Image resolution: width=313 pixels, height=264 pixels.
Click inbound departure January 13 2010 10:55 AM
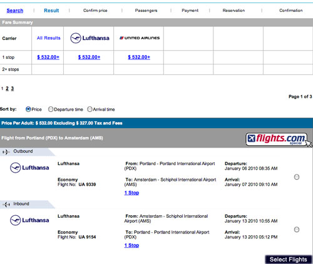tap(251, 221)
